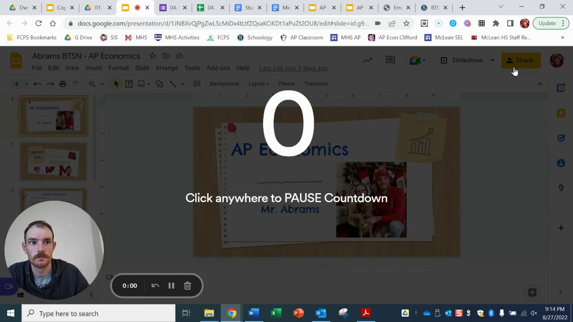
Task: Open the Add-ons menu
Action: (x=218, y=68)
